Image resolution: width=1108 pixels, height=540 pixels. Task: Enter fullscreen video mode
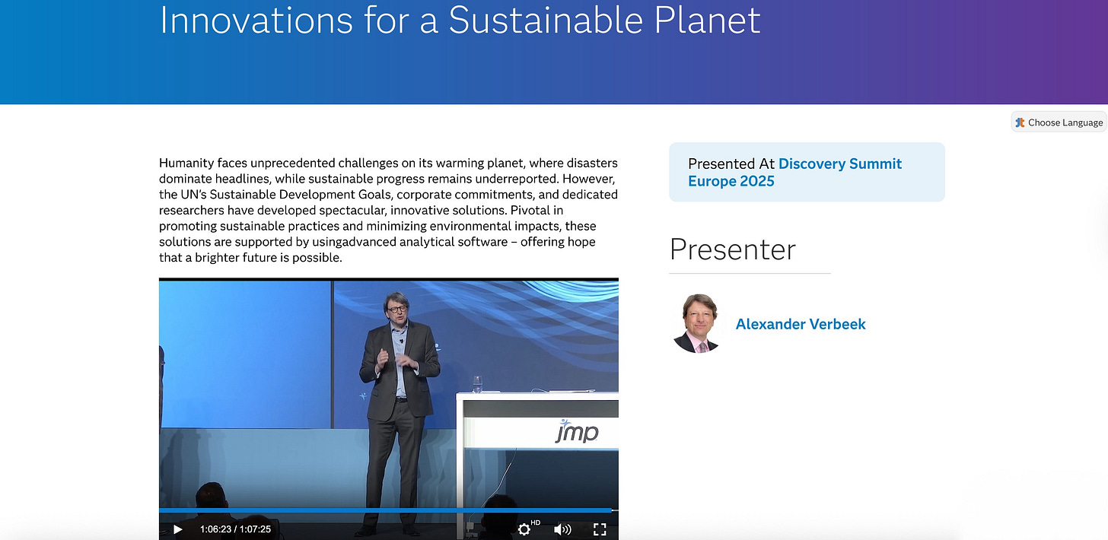tap(600, 529)
